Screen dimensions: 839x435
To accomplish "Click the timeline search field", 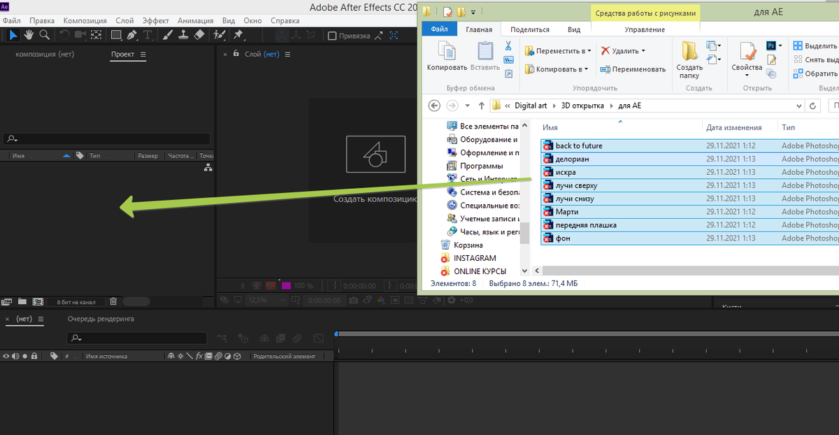I will [x=137, y=338].
